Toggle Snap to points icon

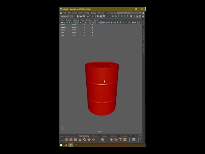coord(119,16)
